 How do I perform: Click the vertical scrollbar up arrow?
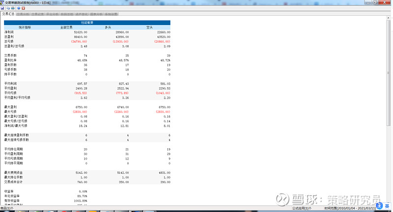[389, 18]
